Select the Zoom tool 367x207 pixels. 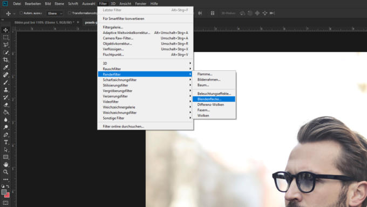(5, 172)
